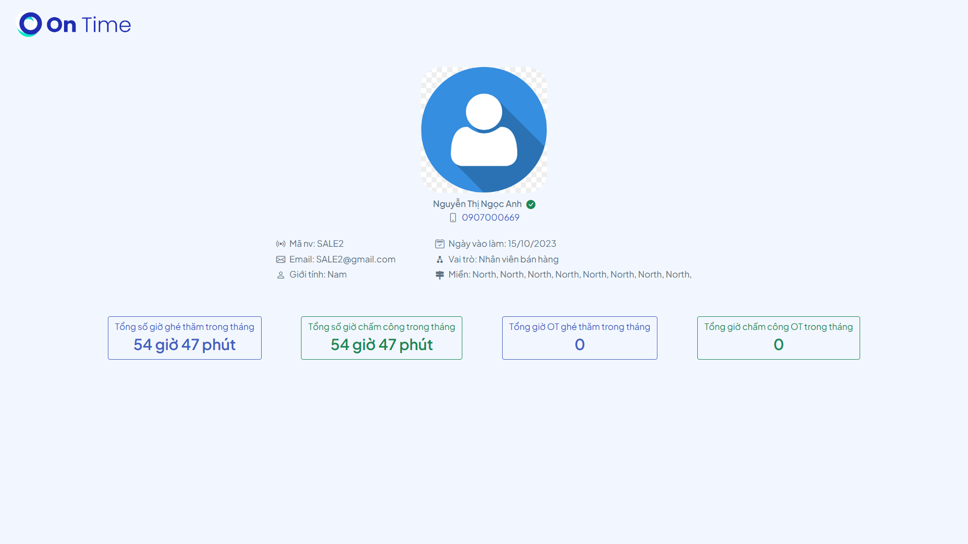Click the green verified badge beside the name
This screenshot has width=968, height=544.
(x=531, y=205)
